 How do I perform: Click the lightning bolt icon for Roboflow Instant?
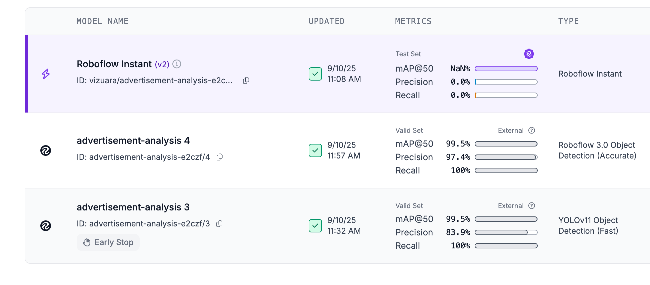click(x=46, y=74)
